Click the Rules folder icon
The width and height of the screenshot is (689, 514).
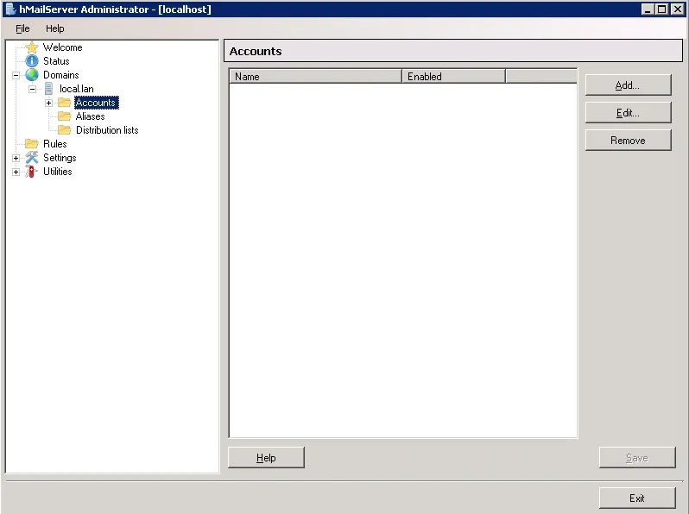click(32, 144)
